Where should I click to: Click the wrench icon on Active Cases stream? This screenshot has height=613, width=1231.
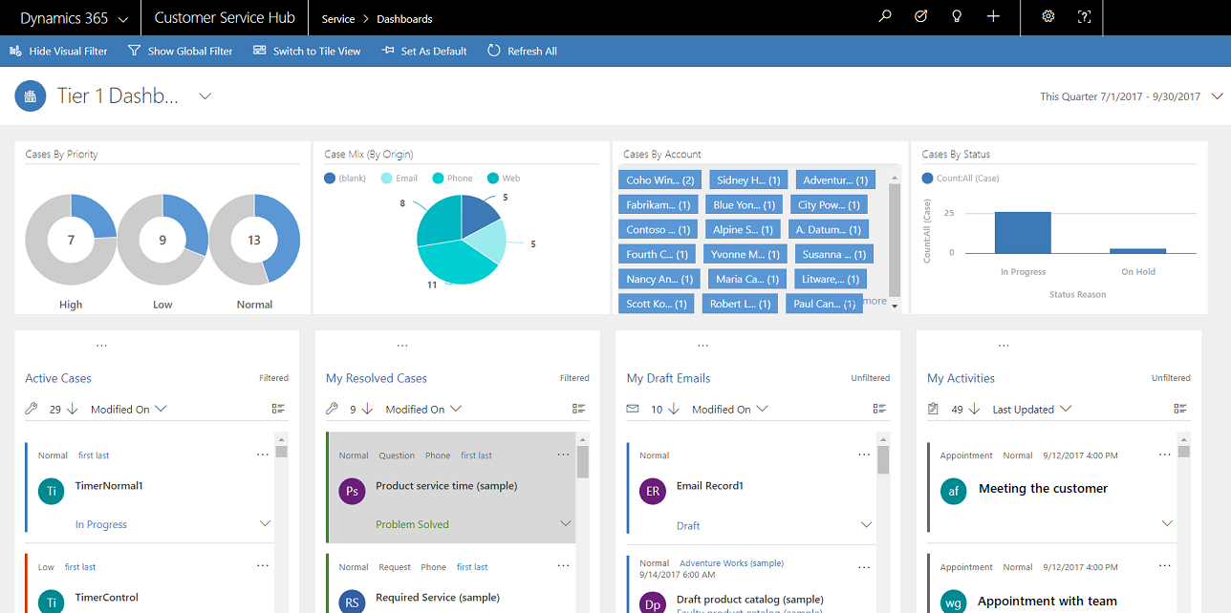click(x=30, y=408)
